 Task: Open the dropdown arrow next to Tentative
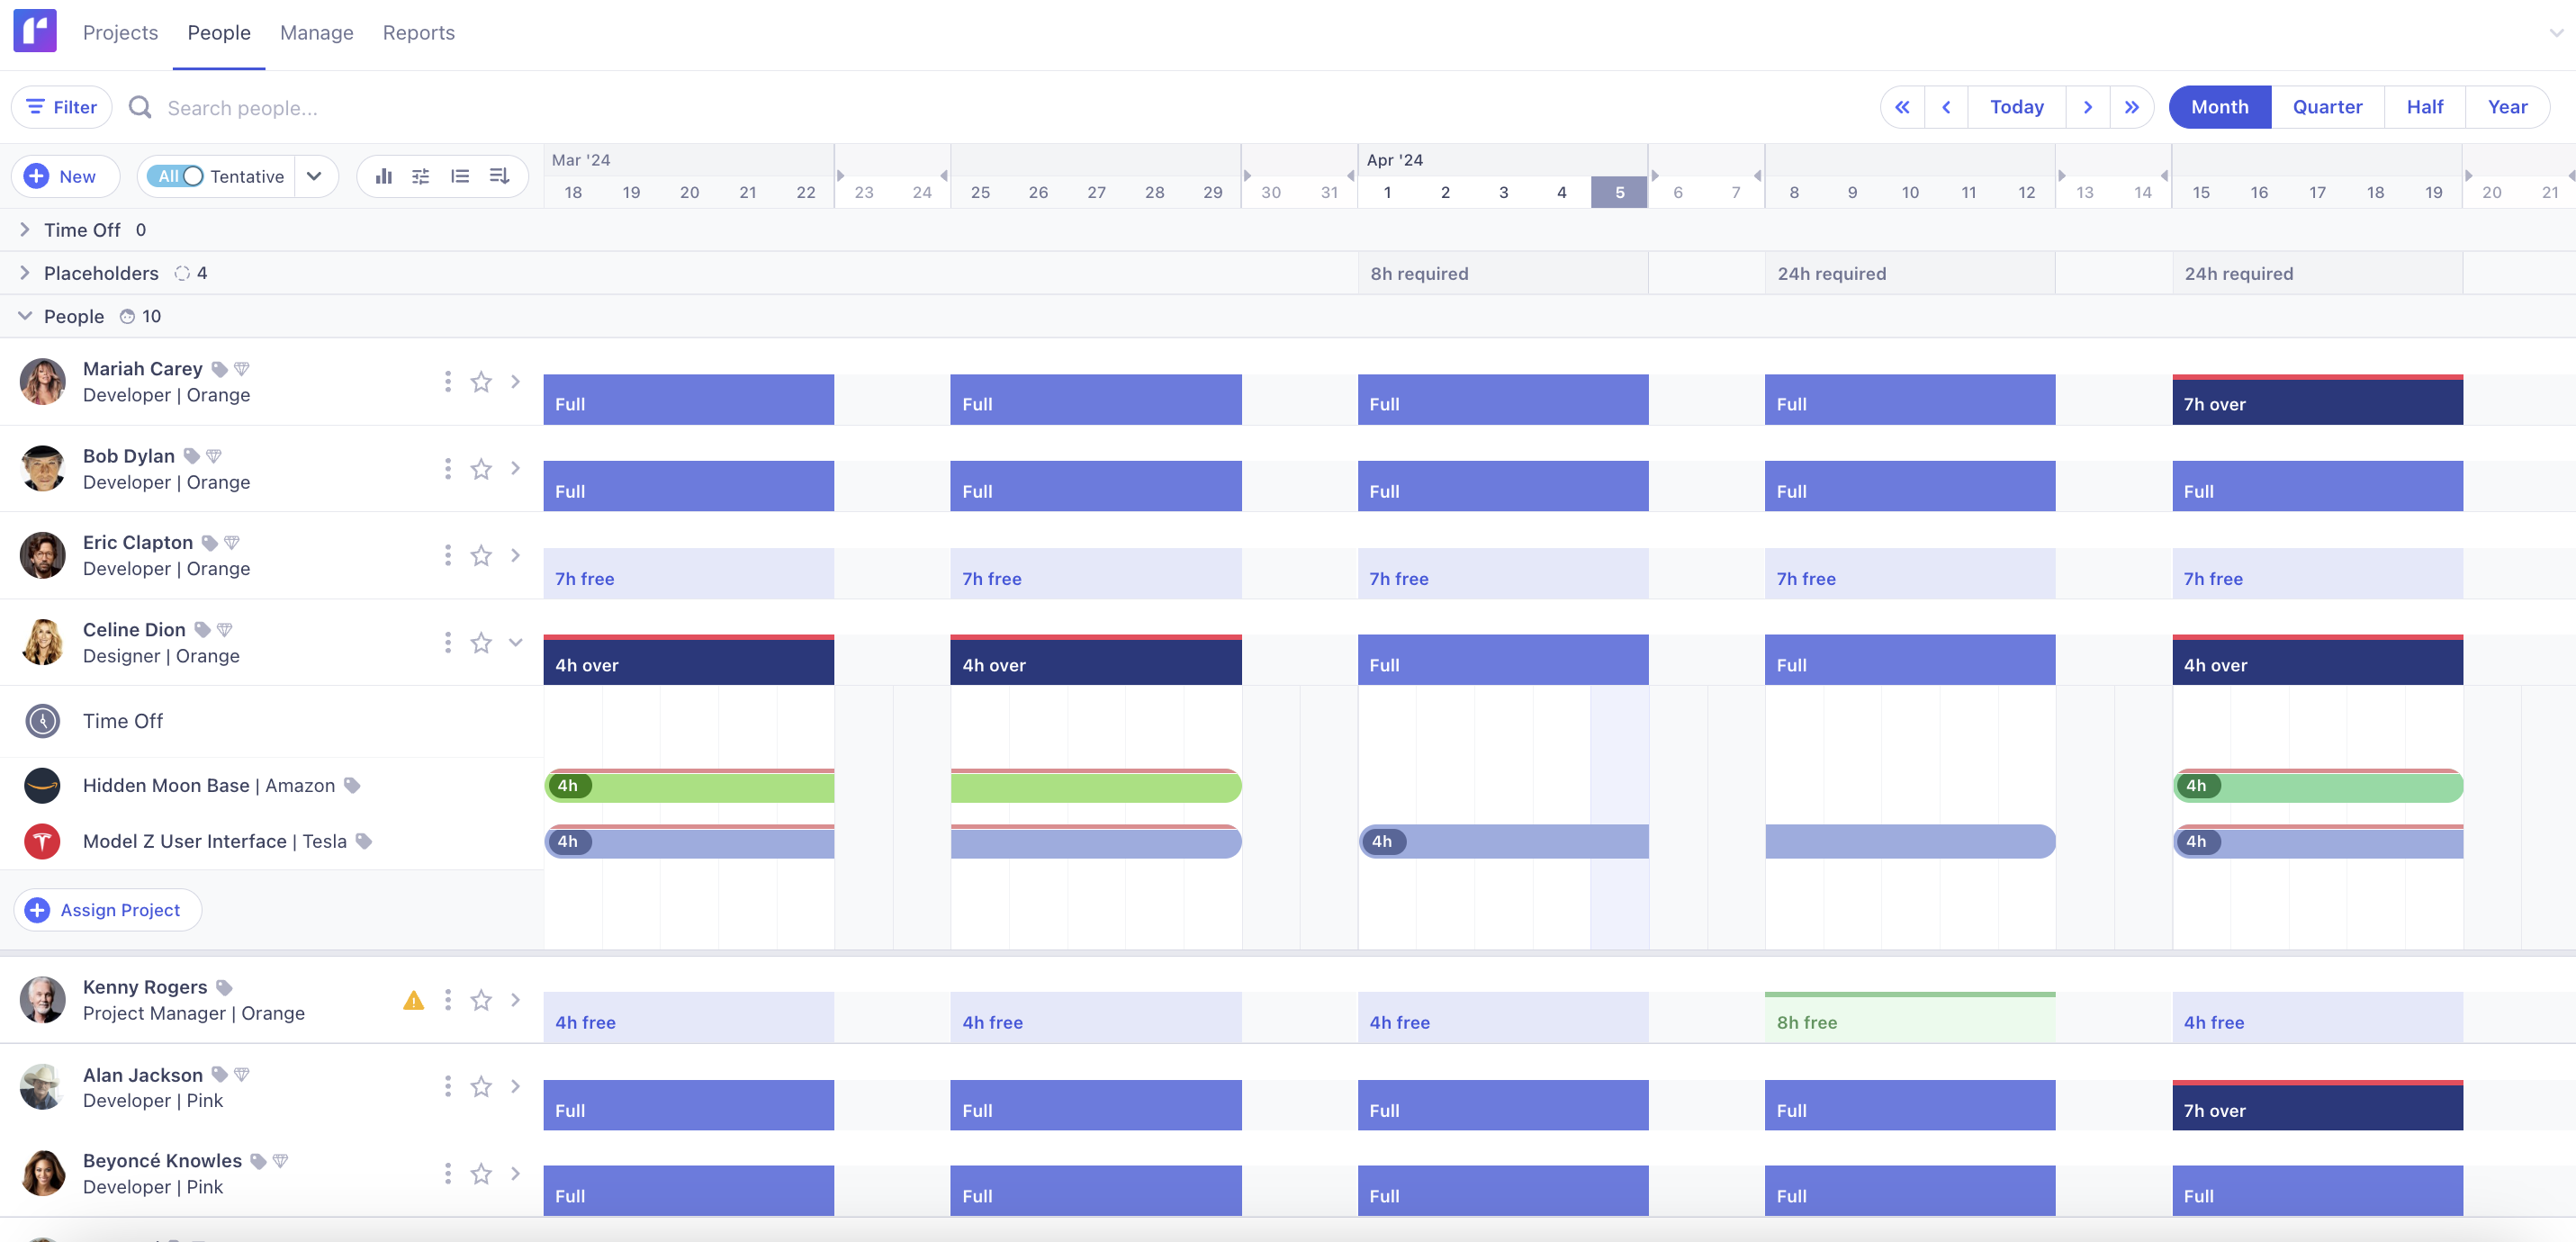click(314, 176)
